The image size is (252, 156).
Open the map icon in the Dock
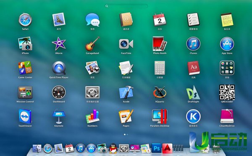pos(145,148)
